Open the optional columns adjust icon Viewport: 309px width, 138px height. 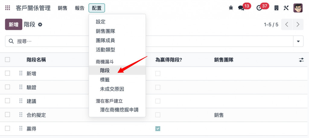(x=301, y=60)
